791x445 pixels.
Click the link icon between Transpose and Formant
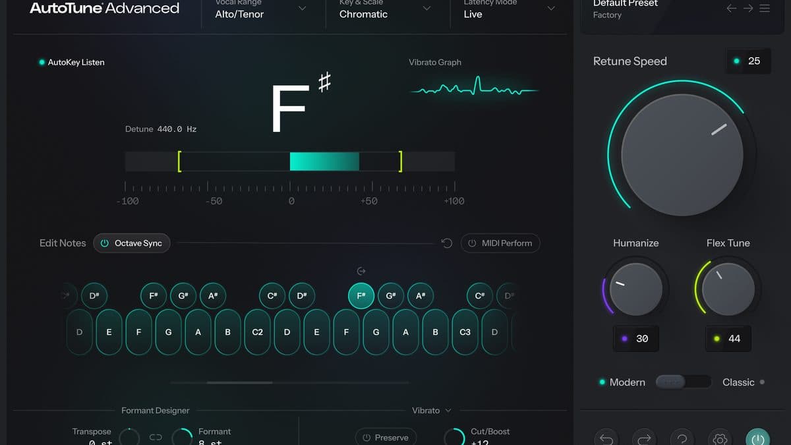click(x=156, y=437)
